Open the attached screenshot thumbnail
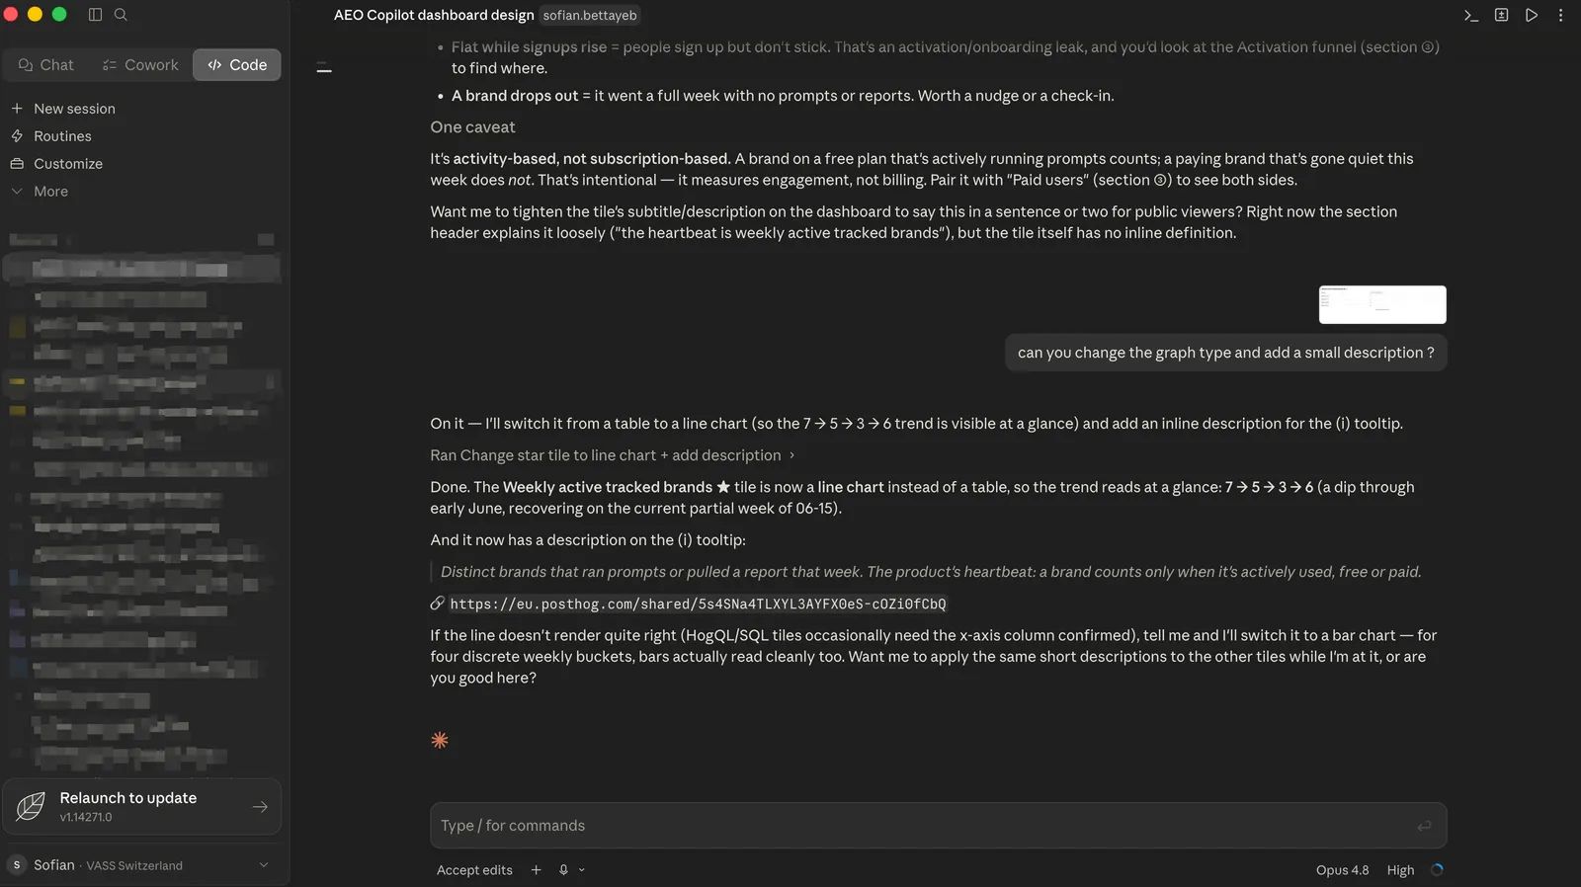The height and width of the screenshot is (887, 1581). coord(1382,304)
